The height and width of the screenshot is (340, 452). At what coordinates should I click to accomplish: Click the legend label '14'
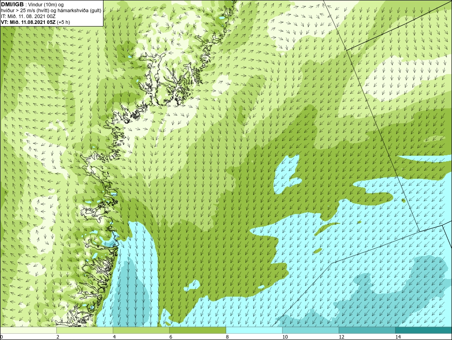398,337
